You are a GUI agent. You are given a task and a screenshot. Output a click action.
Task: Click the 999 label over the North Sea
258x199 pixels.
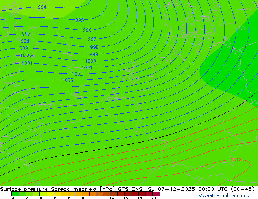pyautogui.click(x=94, y=54)
